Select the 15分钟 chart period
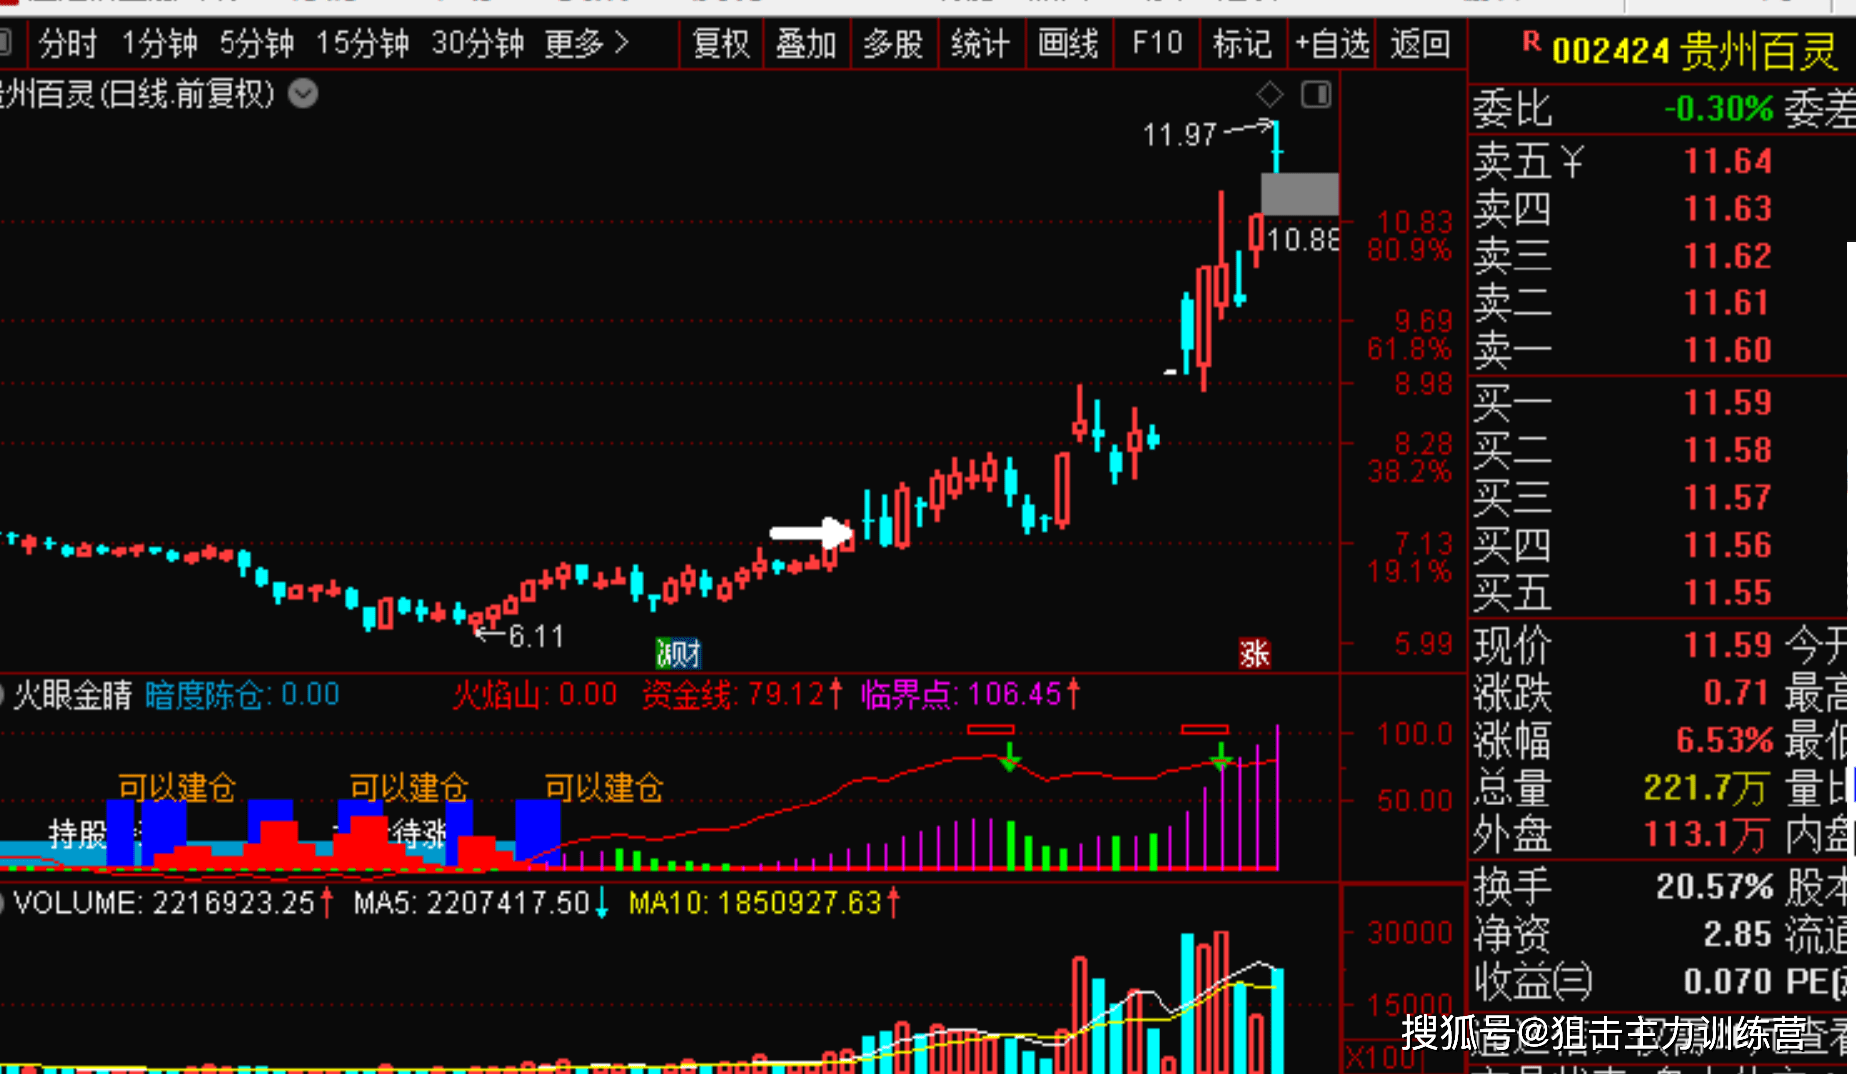 (362, 44)
